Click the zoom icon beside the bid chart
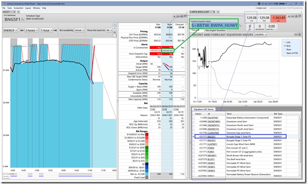The height and width of the screenshot is (184, 307). 115,25
